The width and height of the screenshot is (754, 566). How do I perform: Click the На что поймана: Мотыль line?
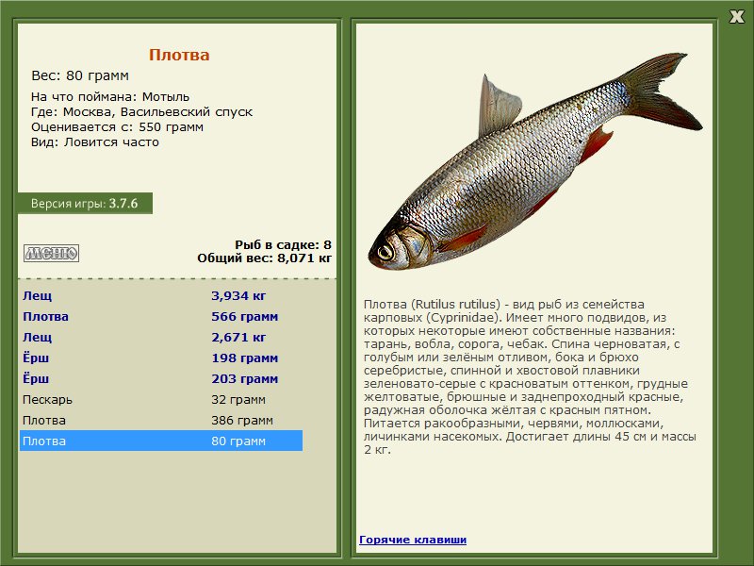click(110, 97)
